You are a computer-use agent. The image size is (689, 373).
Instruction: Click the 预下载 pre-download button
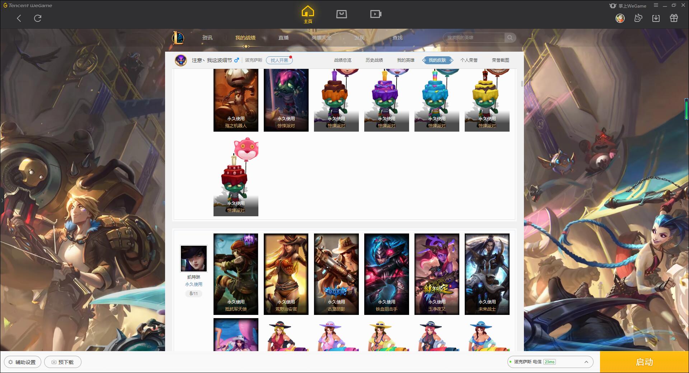click(x=62, y=362)
